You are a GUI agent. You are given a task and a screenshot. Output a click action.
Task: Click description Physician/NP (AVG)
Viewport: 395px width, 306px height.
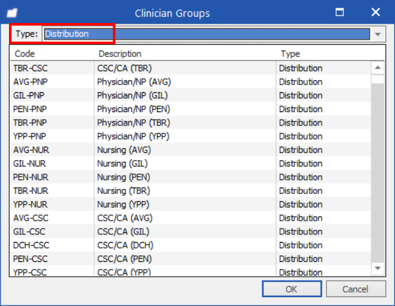(x=134, y=82)
